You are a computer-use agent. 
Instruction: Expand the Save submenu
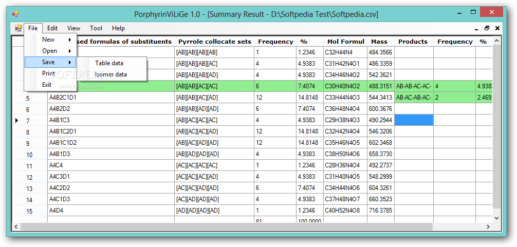coord(50,62)
